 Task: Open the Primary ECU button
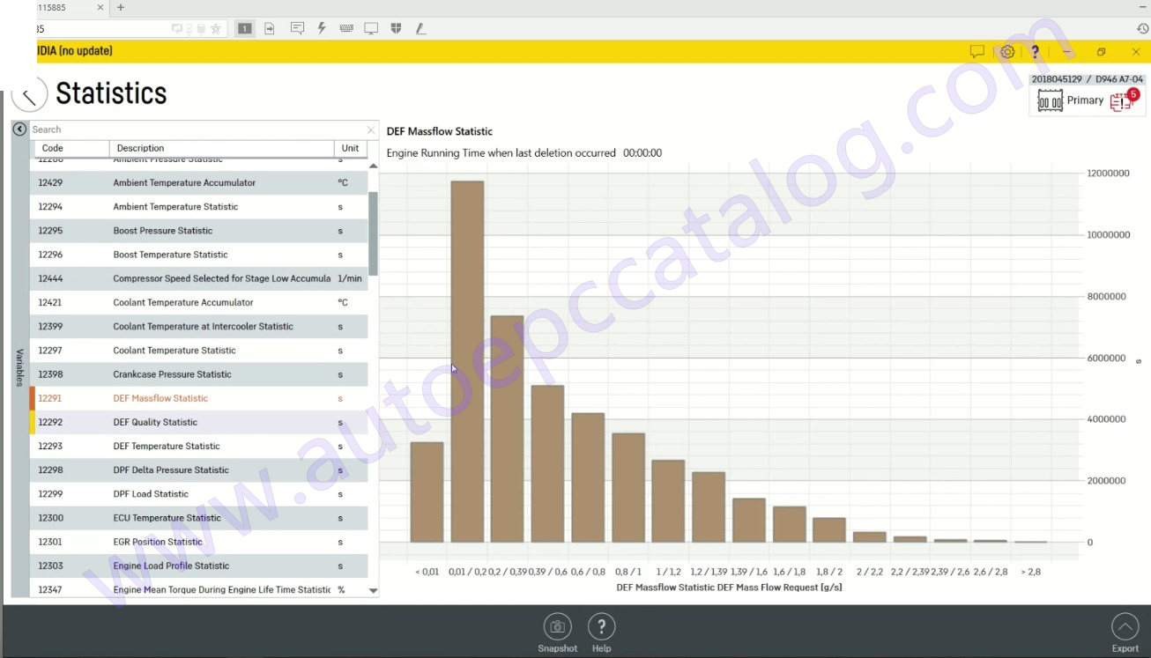[x=1072, y=101]
